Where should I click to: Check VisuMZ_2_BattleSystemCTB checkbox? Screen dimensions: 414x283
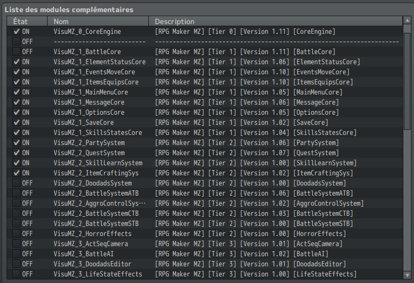(17, 214)
